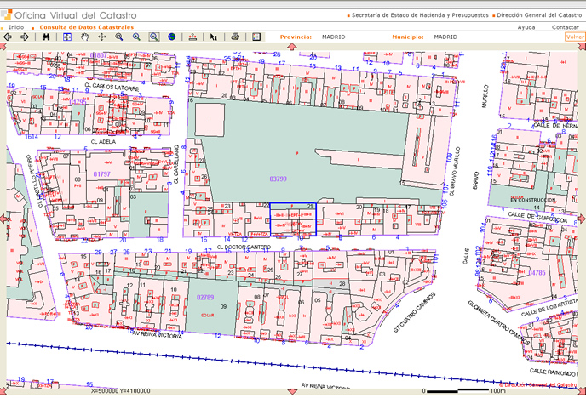Pan map left with left edge arrow
The height and width of the screenshot is (398, 586).
click(3, 219)
